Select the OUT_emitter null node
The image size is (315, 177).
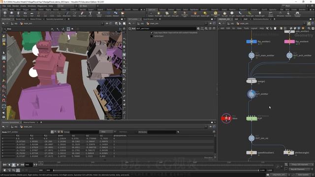(252, 94)
